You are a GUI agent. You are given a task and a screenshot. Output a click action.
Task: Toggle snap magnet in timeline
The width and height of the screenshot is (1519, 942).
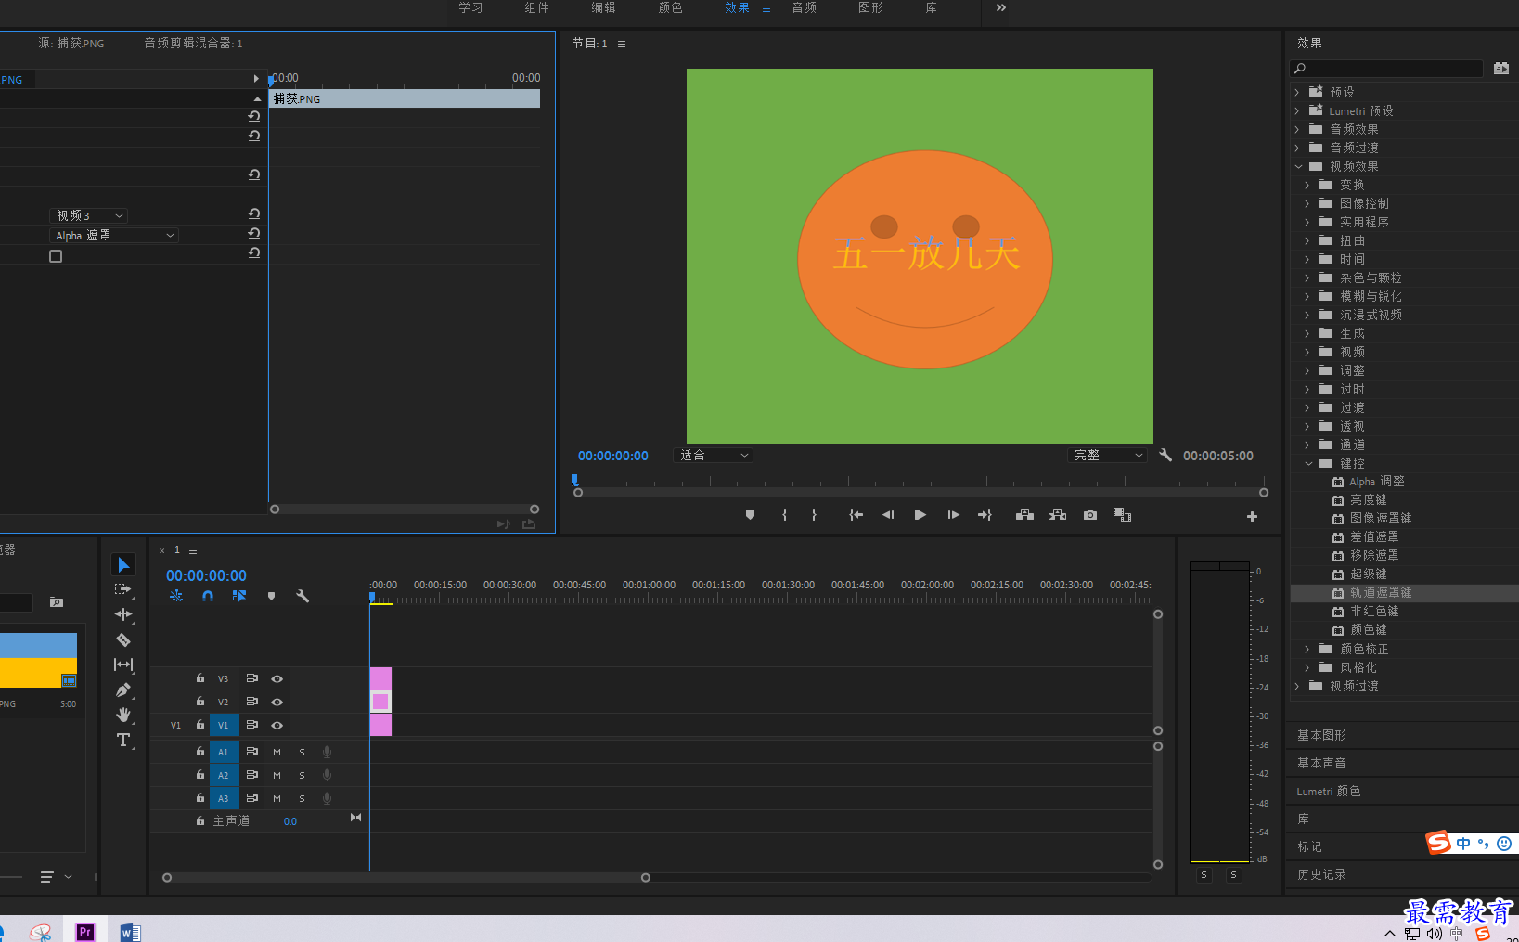point(208,596)
